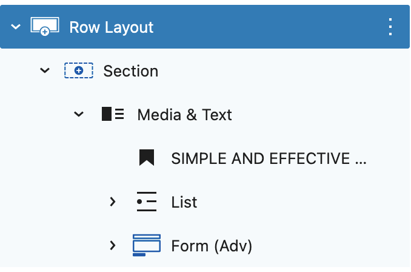Select the Row Layout label
Viewport: 411px width, 272px height.
tap(112, 27)
